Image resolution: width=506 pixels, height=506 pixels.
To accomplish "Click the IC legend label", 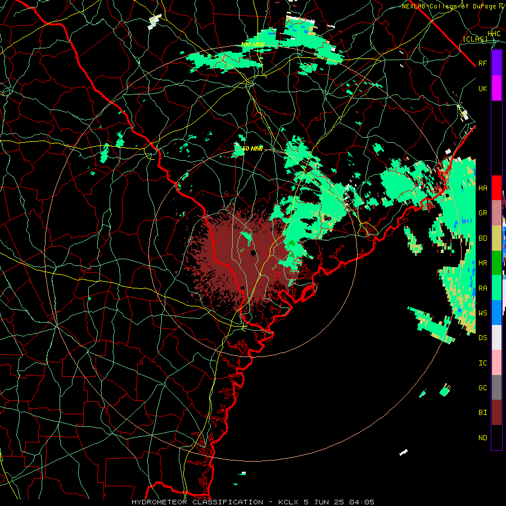I will point(483,363).
